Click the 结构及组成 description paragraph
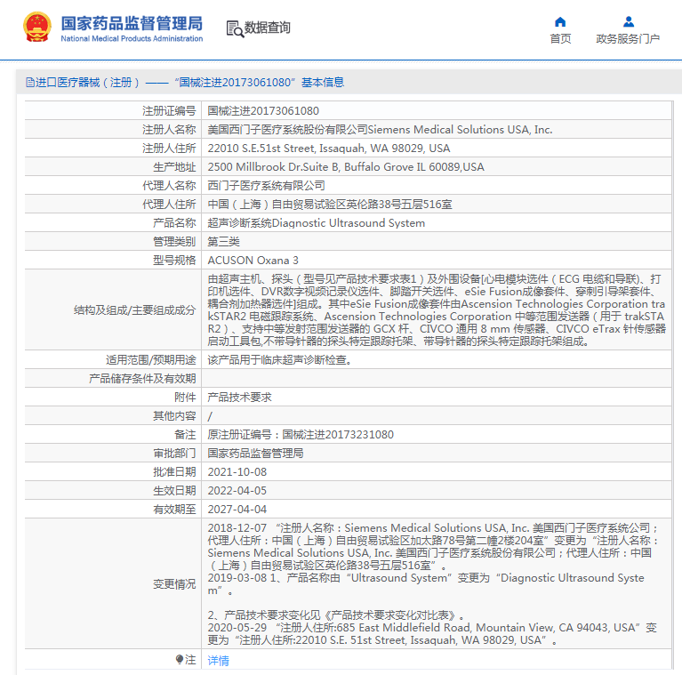 437,310
